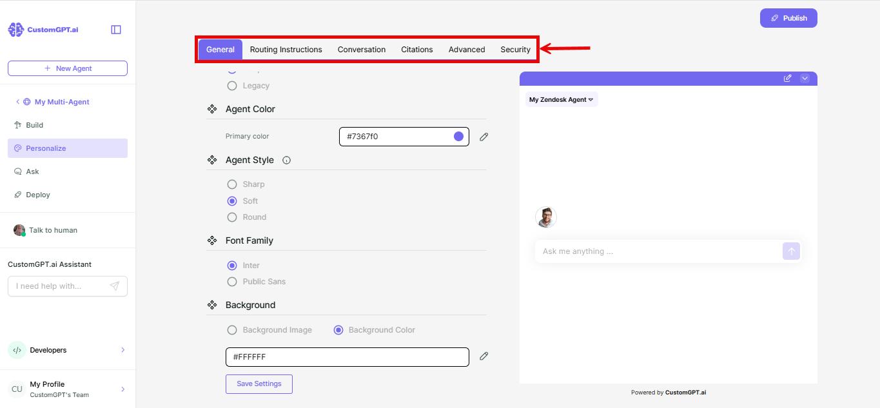Expand the Developers section chevron

122,350
